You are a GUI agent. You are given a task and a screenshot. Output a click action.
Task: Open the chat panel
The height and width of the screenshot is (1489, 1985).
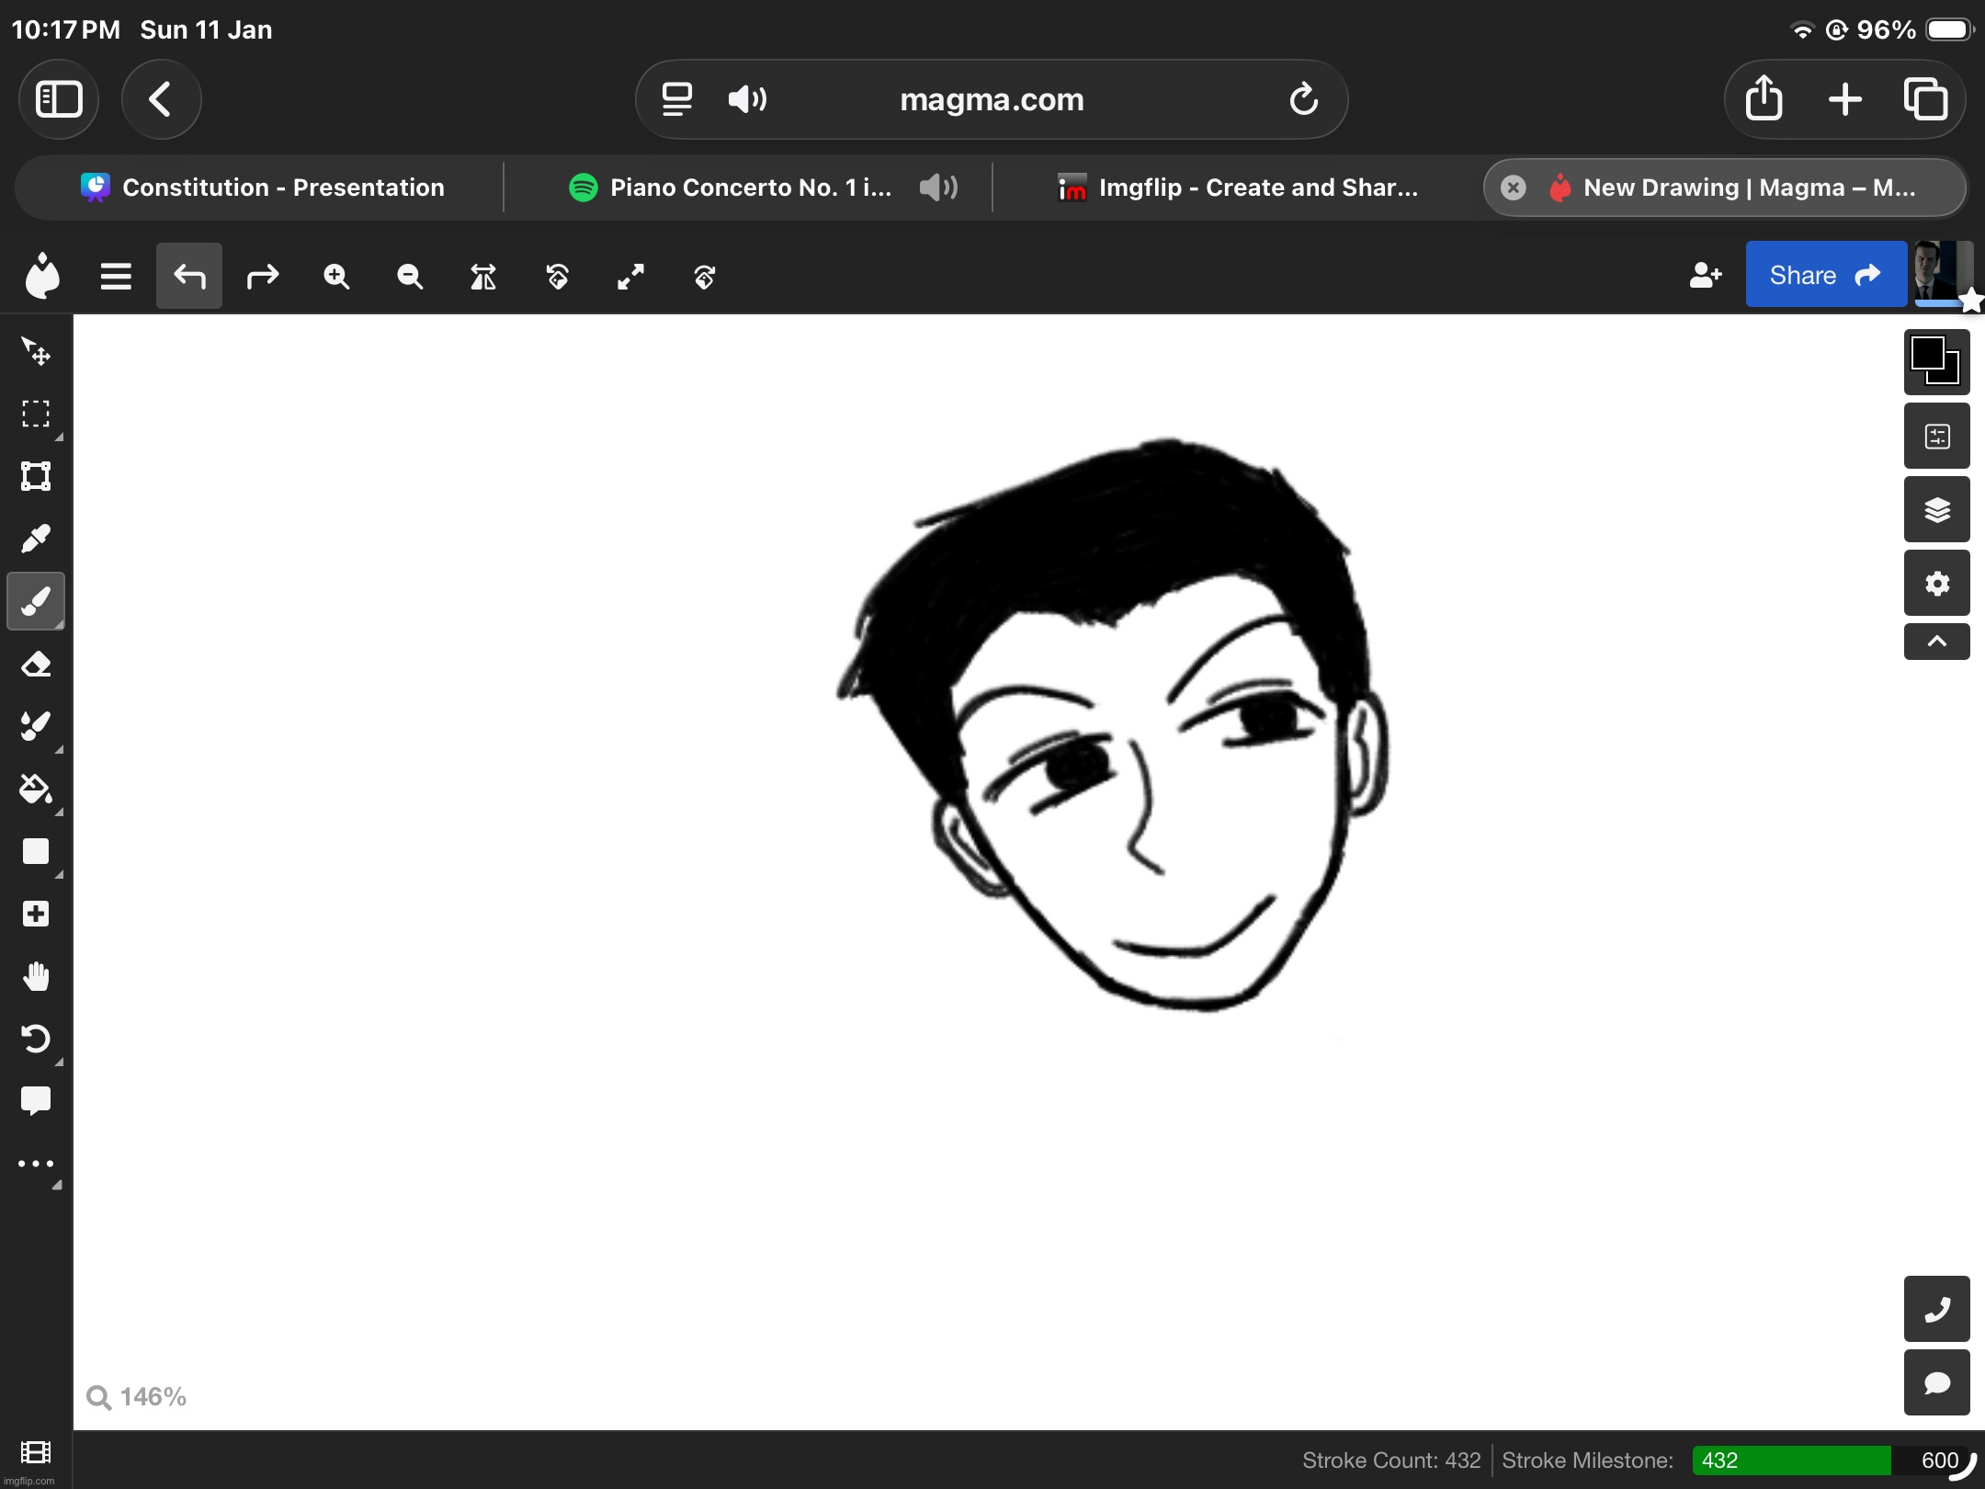(1937, 1381)
